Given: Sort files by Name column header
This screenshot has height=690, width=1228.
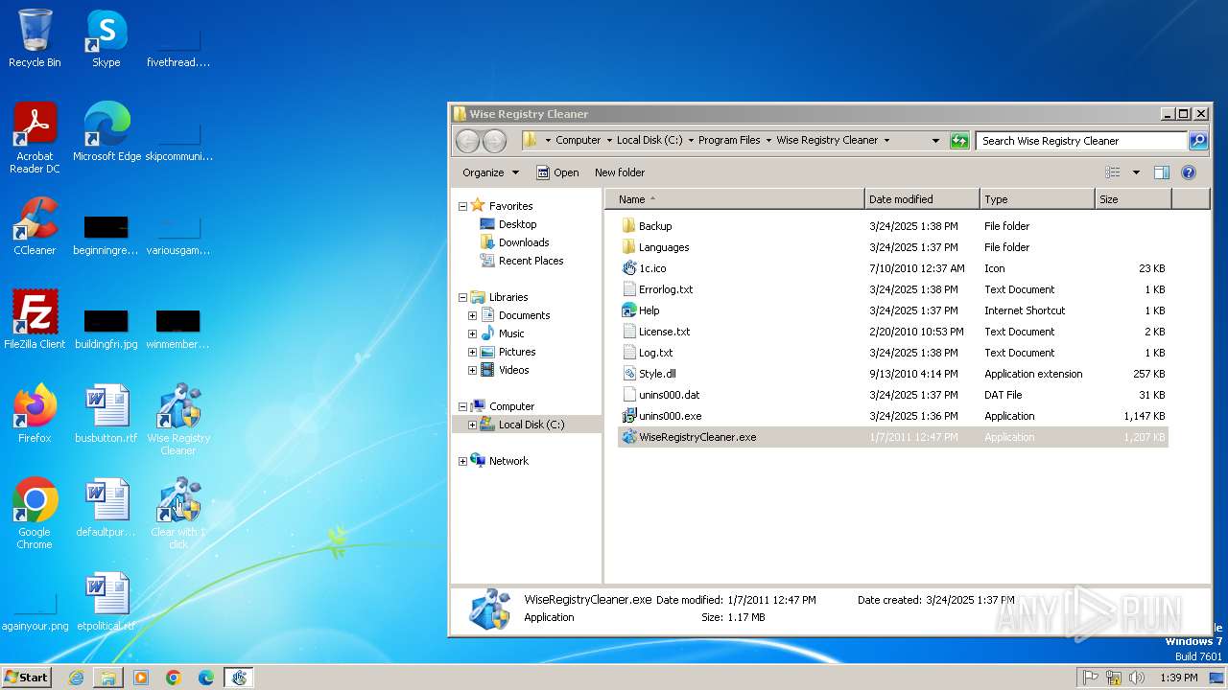Looking at the screenshot, I should [735, 199].
